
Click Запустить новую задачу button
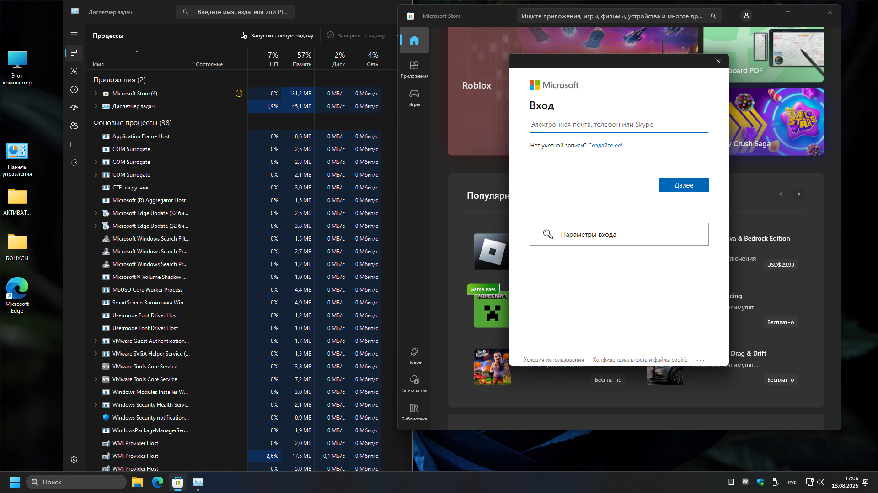277,36
